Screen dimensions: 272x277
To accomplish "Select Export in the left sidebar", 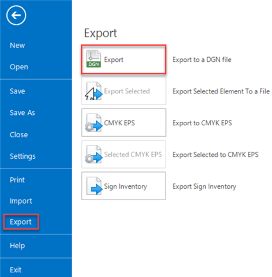I will click(x=21, y=222).
